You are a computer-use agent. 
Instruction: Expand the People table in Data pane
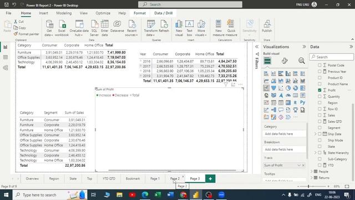click(312, 172)
